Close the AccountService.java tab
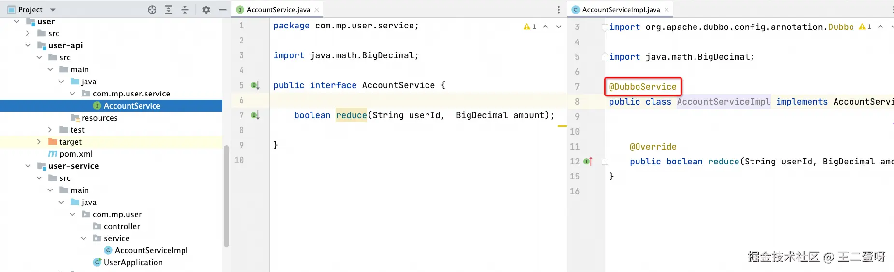 coord(317,10)
